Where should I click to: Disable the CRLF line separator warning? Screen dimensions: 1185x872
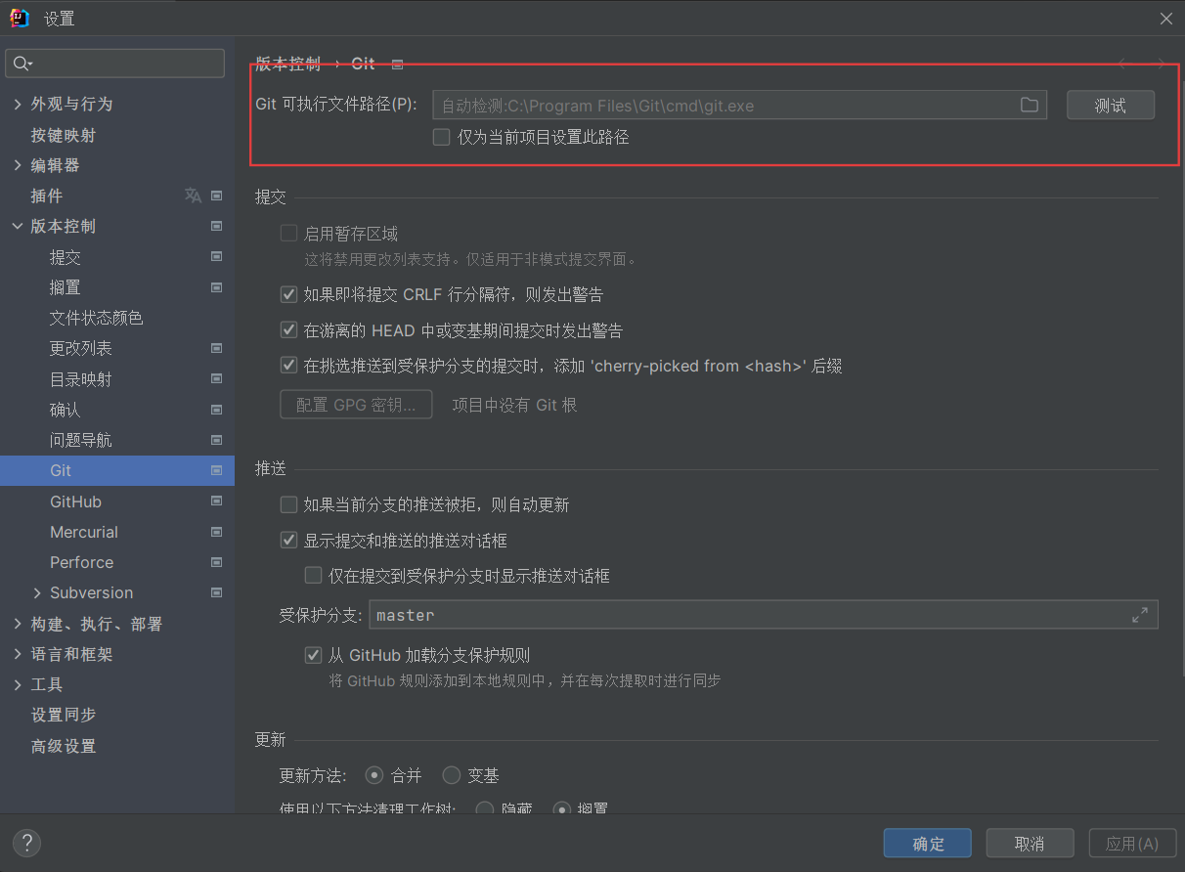(288, 294)
